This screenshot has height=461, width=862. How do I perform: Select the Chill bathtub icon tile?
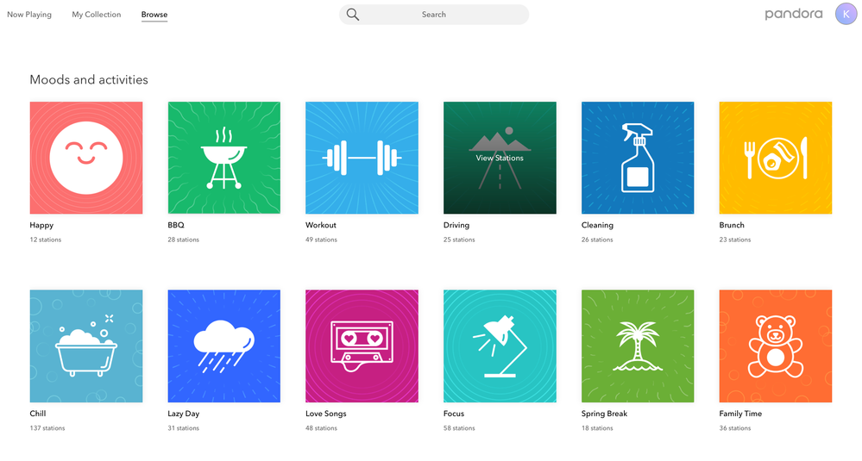pyautogui.click(x=85, y=346)
